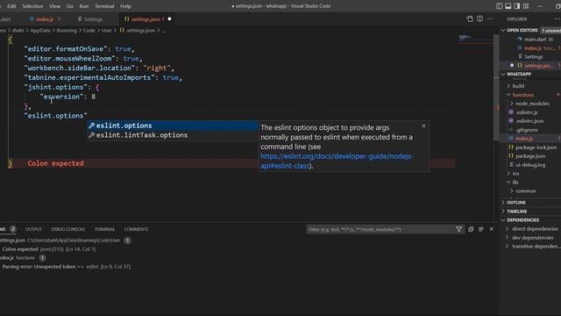Click Customize Layout icon
The height and width of the screenshot is (316, 561).
(526, 6)
